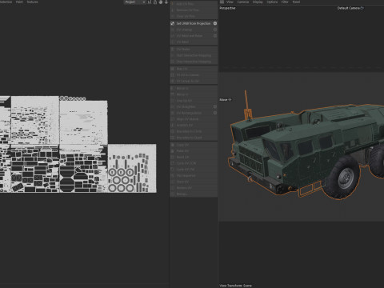Image resolution: width=384 pixels, height=288 pixels.
Task: Click Restore UV command
Action: (194, 188)
